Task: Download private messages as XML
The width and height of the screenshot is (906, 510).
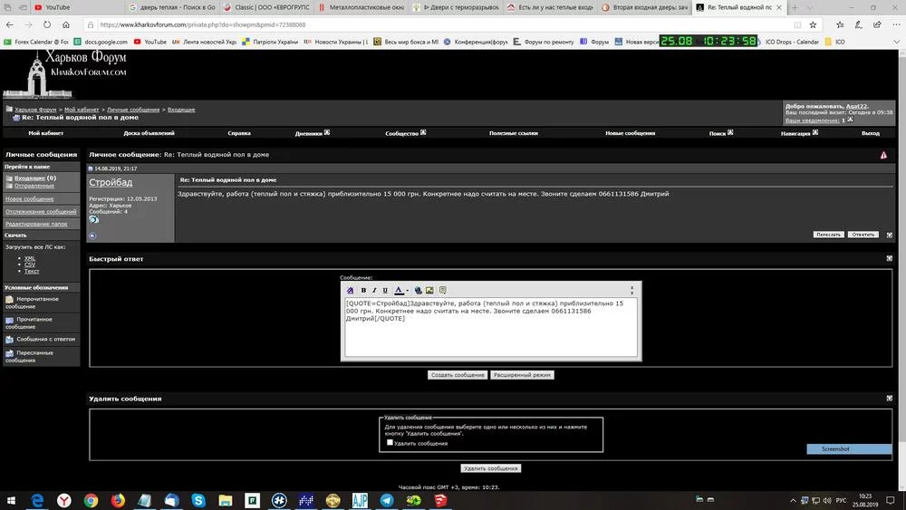Action: (x=30, y=258)
